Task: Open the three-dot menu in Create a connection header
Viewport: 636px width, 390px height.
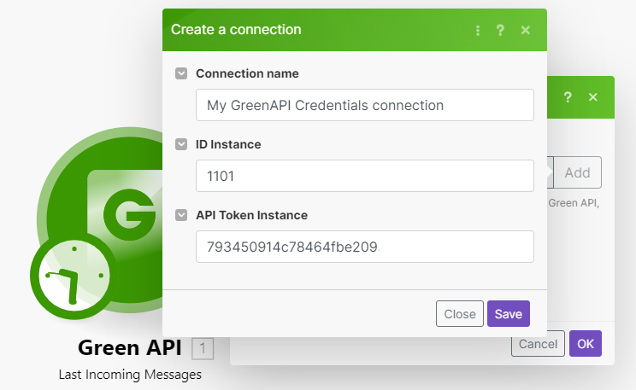Action: tap(478, 30)
